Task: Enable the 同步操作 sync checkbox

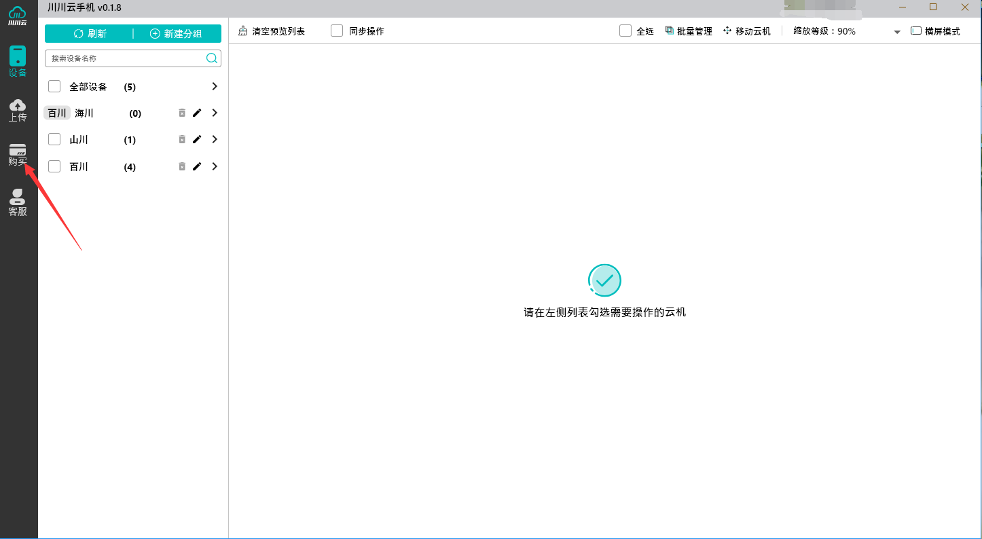Action: pos(336,31)
